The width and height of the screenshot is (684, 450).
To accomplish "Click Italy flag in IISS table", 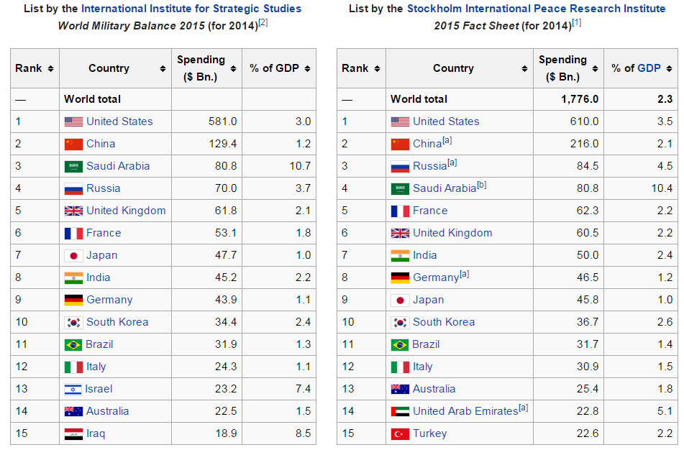I will tap(73, 367).
